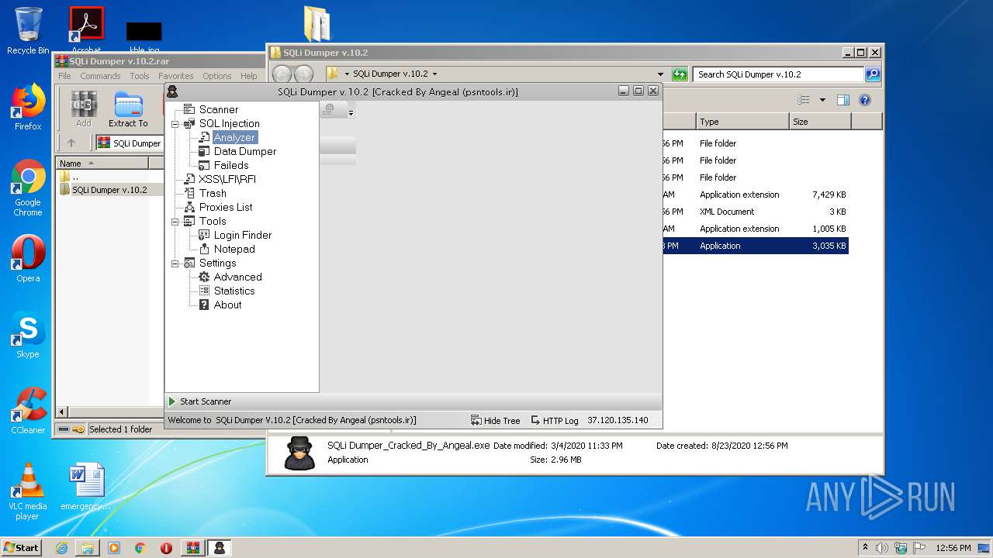993x558 pixels.
Task: Open the Favorites menu in WinRAR
Action: click(176, 76)
